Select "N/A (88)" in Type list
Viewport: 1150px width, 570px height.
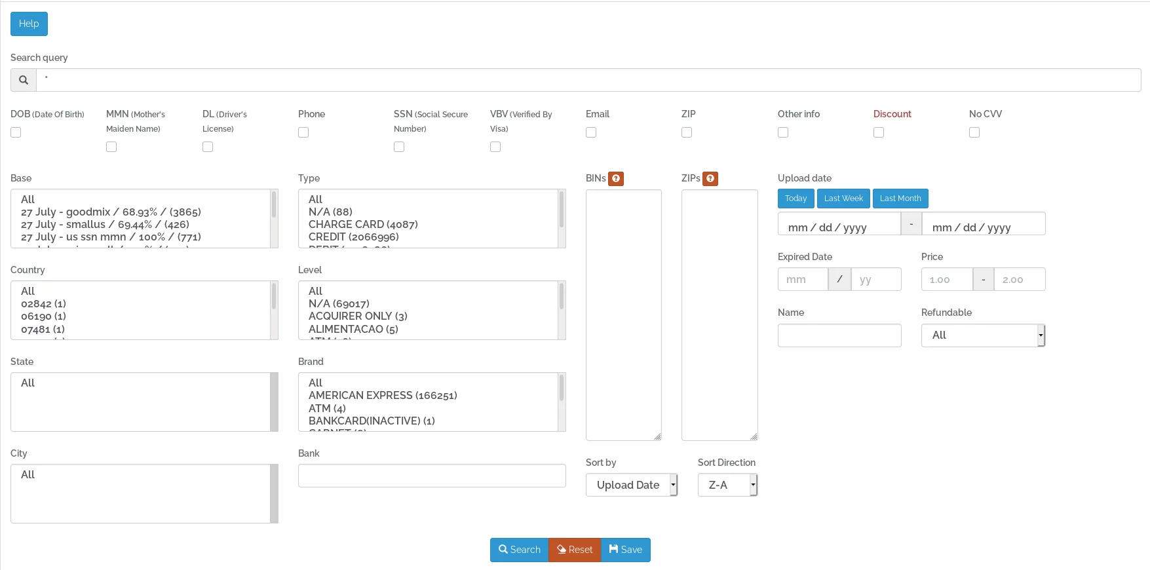(428, 212)
